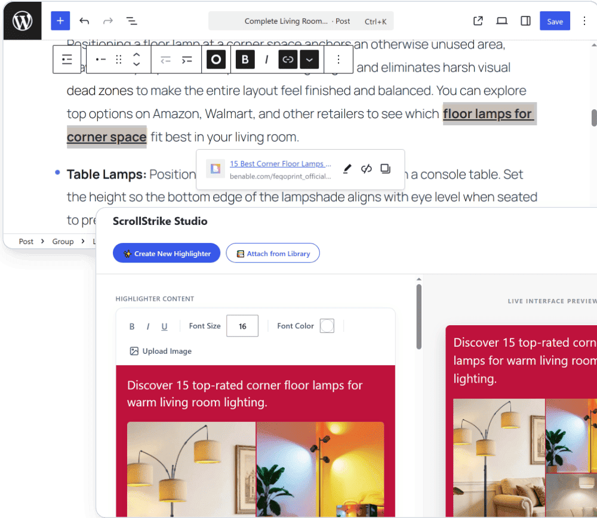Move the list item up
The width and height of the screenshot is (597, 518).
tap(136, 55)
